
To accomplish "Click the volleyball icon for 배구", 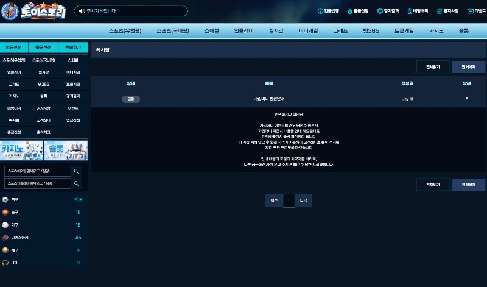I will click(5, 250).
